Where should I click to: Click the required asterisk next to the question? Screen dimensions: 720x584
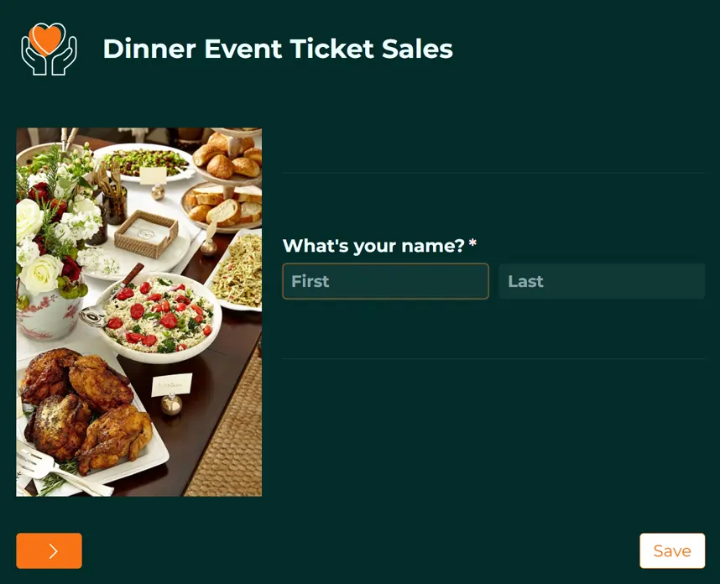click(474, 242)
